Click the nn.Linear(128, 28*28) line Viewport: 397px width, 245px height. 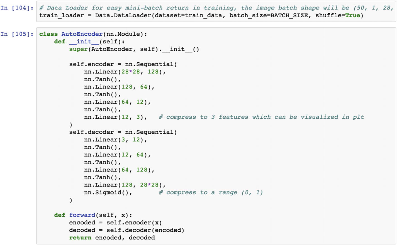click(125, 185)
